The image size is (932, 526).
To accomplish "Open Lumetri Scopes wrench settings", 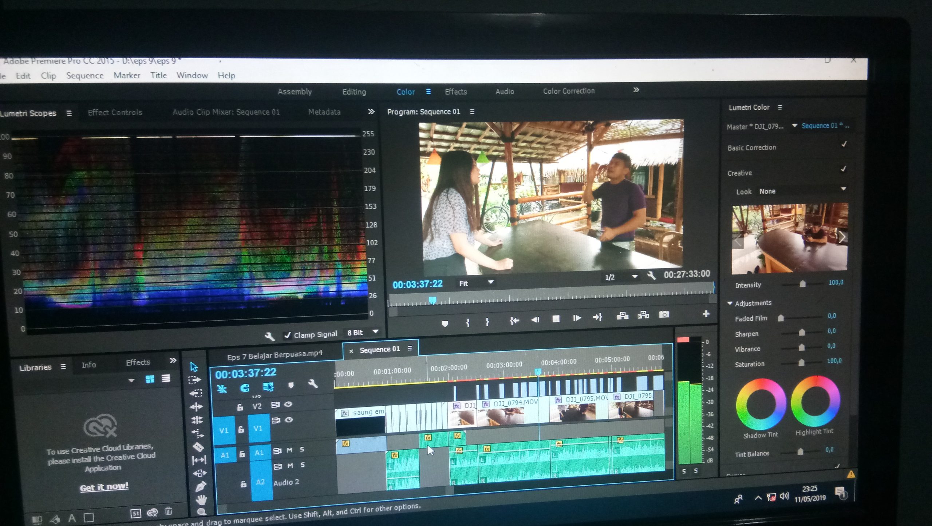I will (x=269, y=336).
